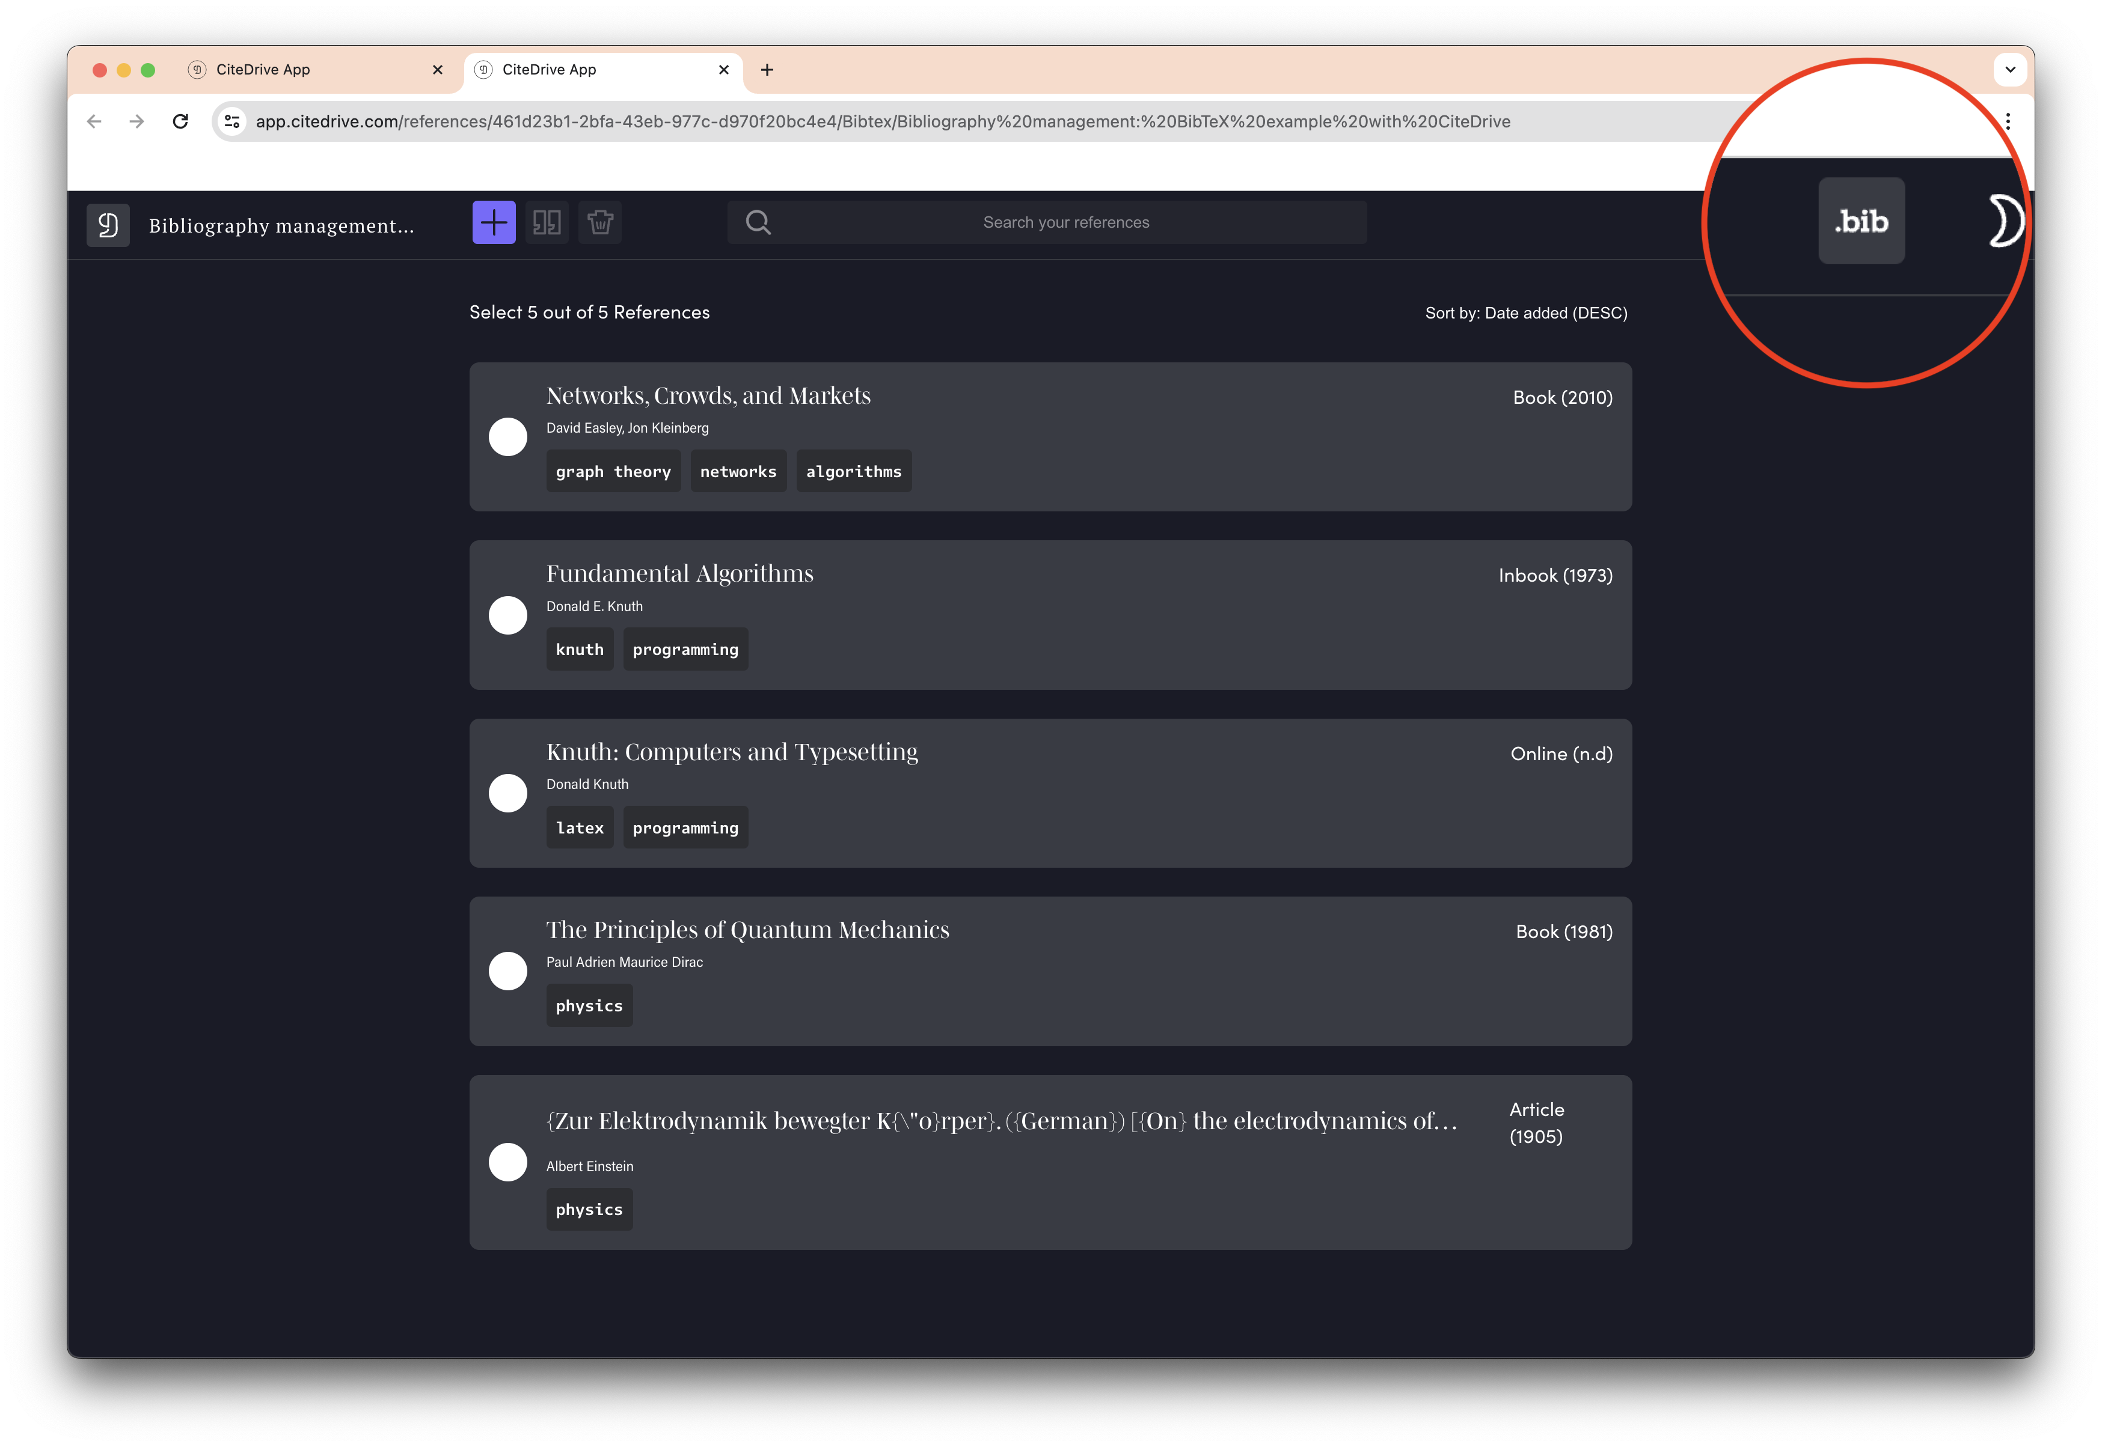Open the Sort by Date added dropdown
Viewport: 2102px width, 1447px height.
pos(1526,313)
